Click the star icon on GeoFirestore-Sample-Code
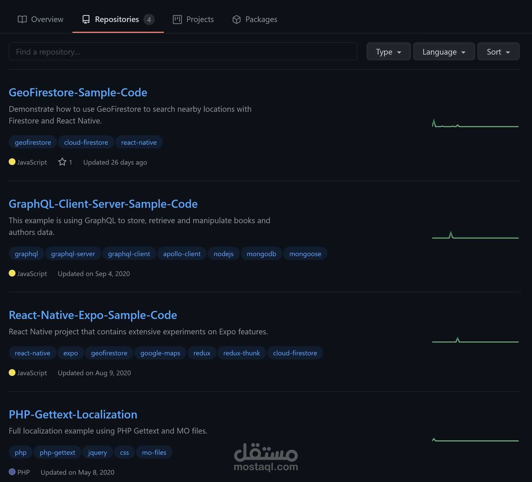 pyautogui.click(x=62, y=162)
